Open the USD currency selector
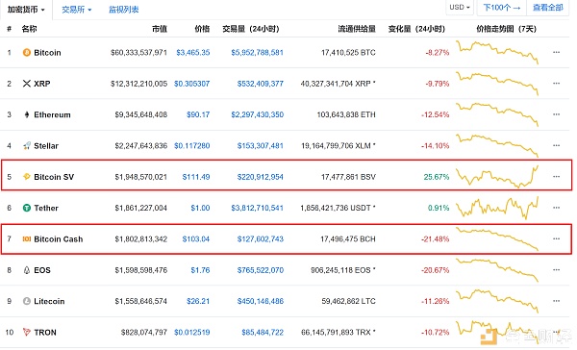This screenshot has height=350, width=577. coord(460,8)
